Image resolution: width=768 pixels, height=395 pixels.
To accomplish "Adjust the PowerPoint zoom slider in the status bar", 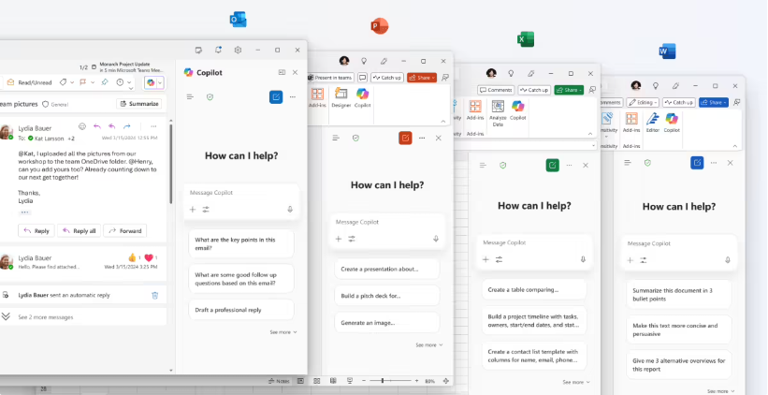I will pos(383,381).
